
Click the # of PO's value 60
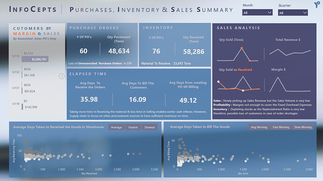(x=83, y=51)
